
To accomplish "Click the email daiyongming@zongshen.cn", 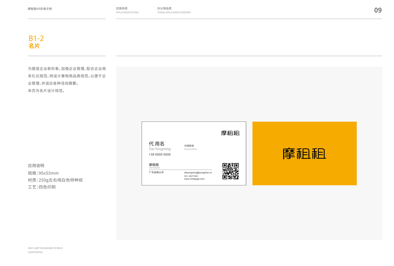I will [x=198, y=173].
